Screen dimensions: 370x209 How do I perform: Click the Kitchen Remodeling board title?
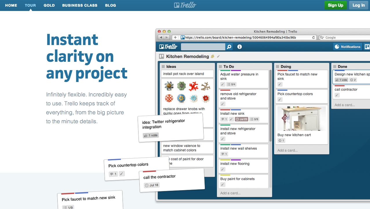tap(187, 57)
